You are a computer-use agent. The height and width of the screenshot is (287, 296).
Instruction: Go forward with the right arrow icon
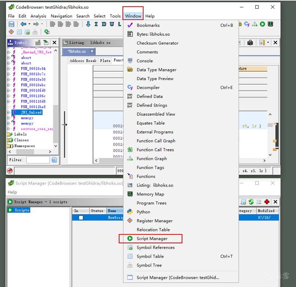point(36,24)
